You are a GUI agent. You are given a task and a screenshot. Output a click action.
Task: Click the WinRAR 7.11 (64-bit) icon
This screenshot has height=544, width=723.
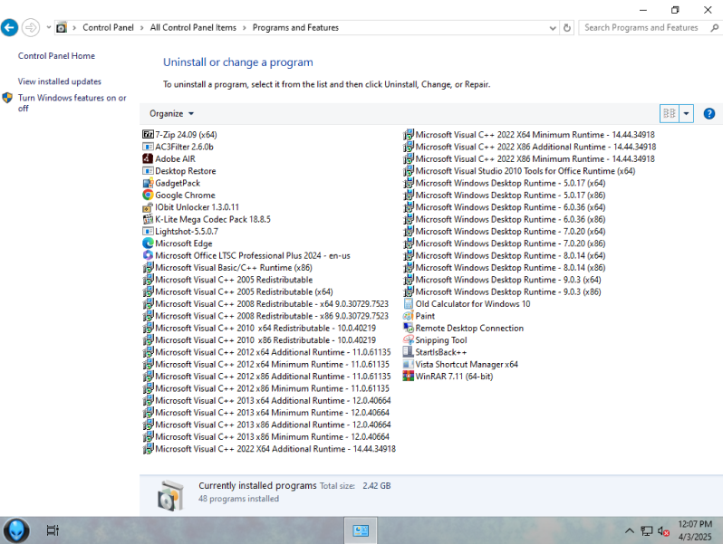[408, 377]
